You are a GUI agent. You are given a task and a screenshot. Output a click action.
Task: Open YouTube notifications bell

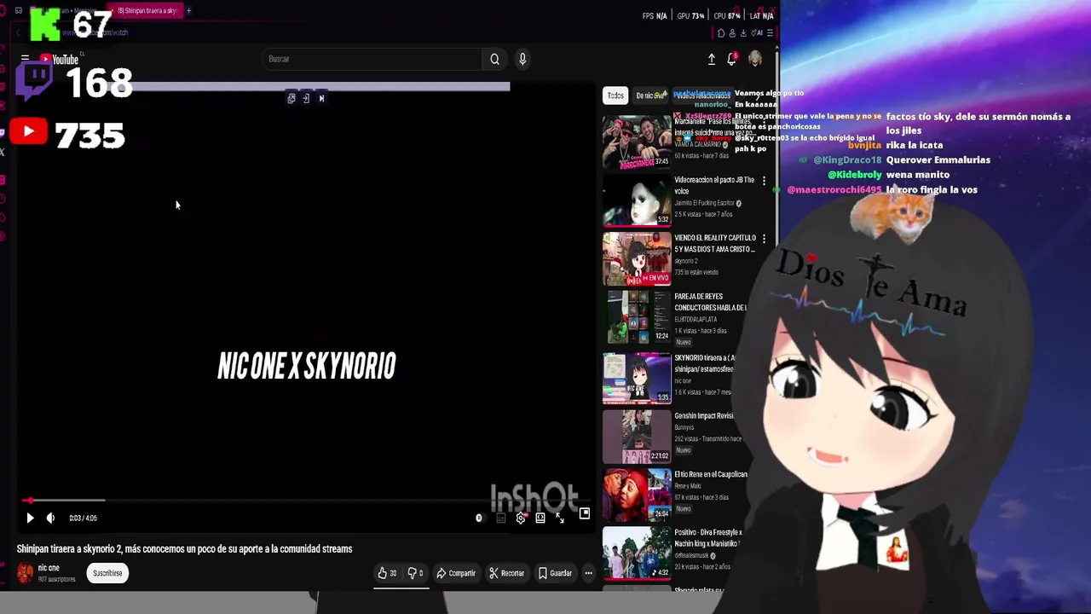click(731, 59)
